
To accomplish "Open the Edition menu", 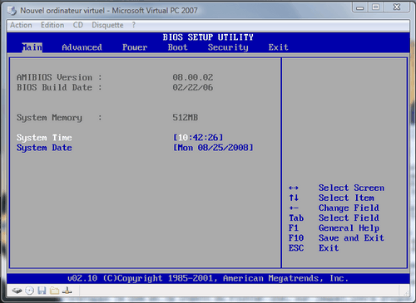I will pyautogui.click(x=52, y=25).
